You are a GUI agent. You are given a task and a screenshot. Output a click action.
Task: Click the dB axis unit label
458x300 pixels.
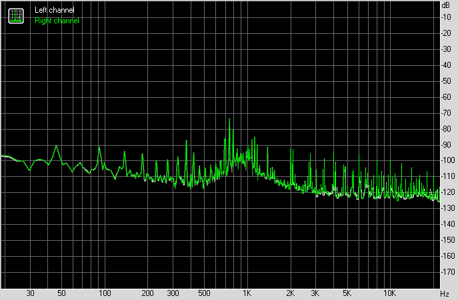[x=446, y=5]
